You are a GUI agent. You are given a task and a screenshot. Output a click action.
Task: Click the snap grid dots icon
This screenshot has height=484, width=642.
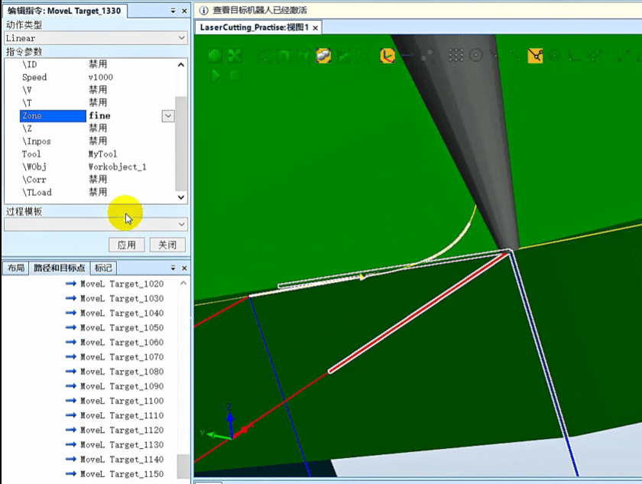coord(456,55)
